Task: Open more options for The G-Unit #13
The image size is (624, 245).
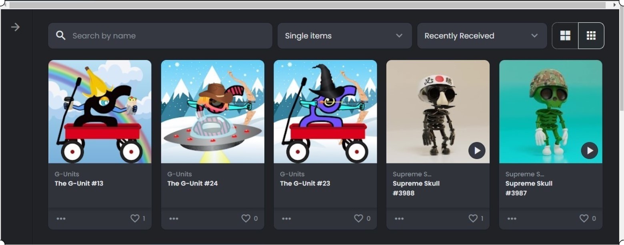Action: (61, 219)
